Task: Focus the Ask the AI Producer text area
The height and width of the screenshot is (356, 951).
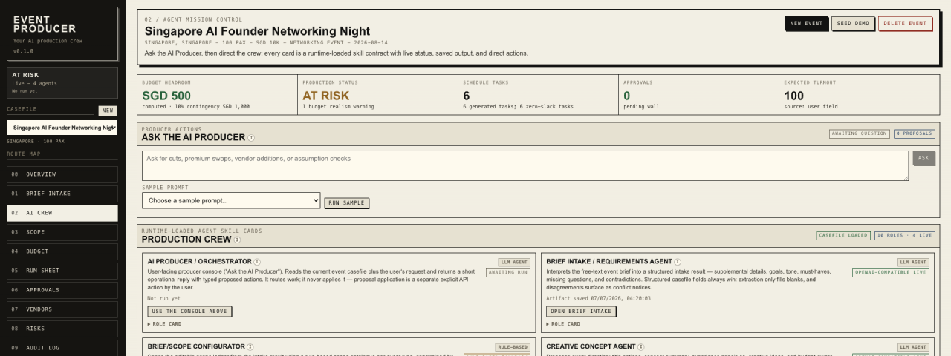Action: (x=525, y=166)
